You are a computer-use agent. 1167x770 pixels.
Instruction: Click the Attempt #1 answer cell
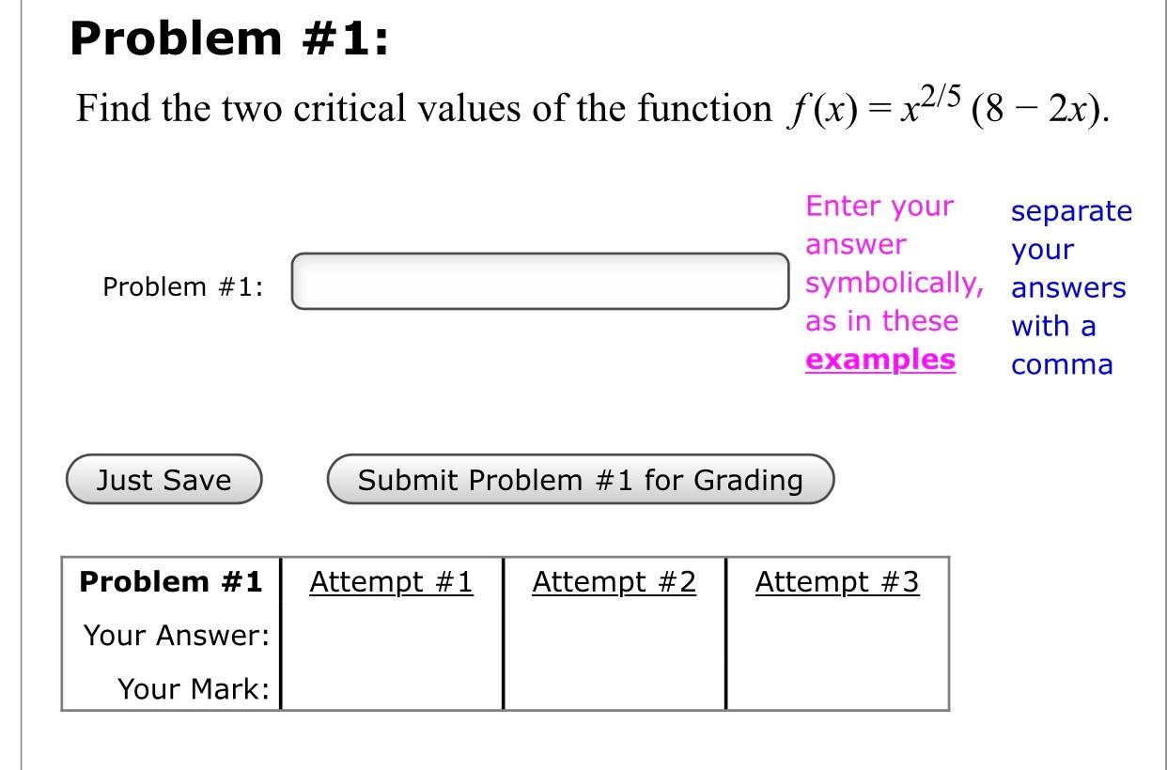tap(392, 634)
